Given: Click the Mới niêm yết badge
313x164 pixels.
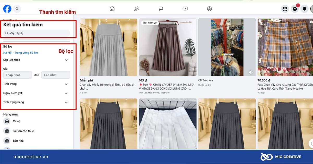Looking at the screenshot, I should (x=150, y=23).
